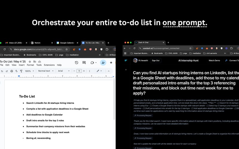Open the meditation bookmark folder in Docs window
This screenshot has width=239, height=149.
pyautogui.click(x=72, y=55)
